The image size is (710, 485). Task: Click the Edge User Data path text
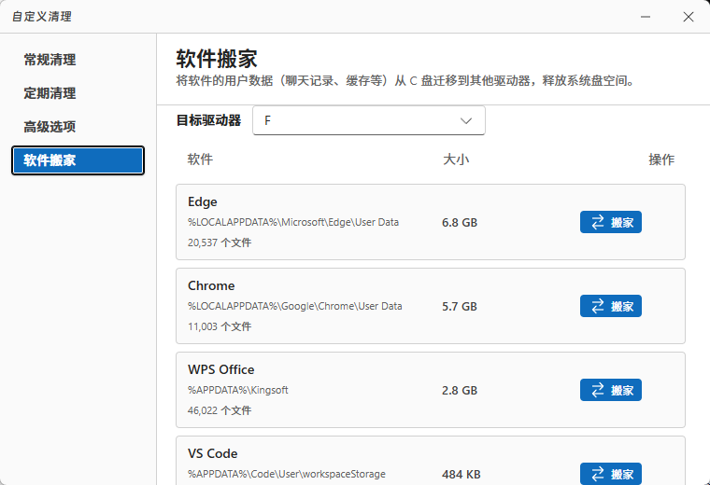click(x=293, y=222)
